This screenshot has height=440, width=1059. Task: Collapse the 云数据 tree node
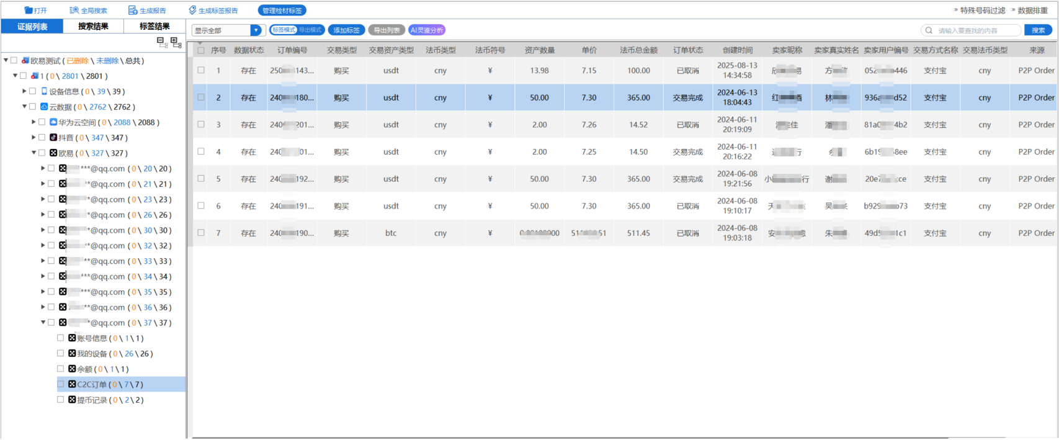[25, 107]
